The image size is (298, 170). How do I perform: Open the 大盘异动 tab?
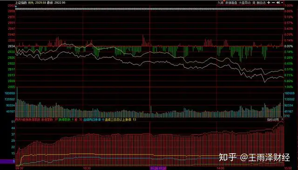pos(245,3)
